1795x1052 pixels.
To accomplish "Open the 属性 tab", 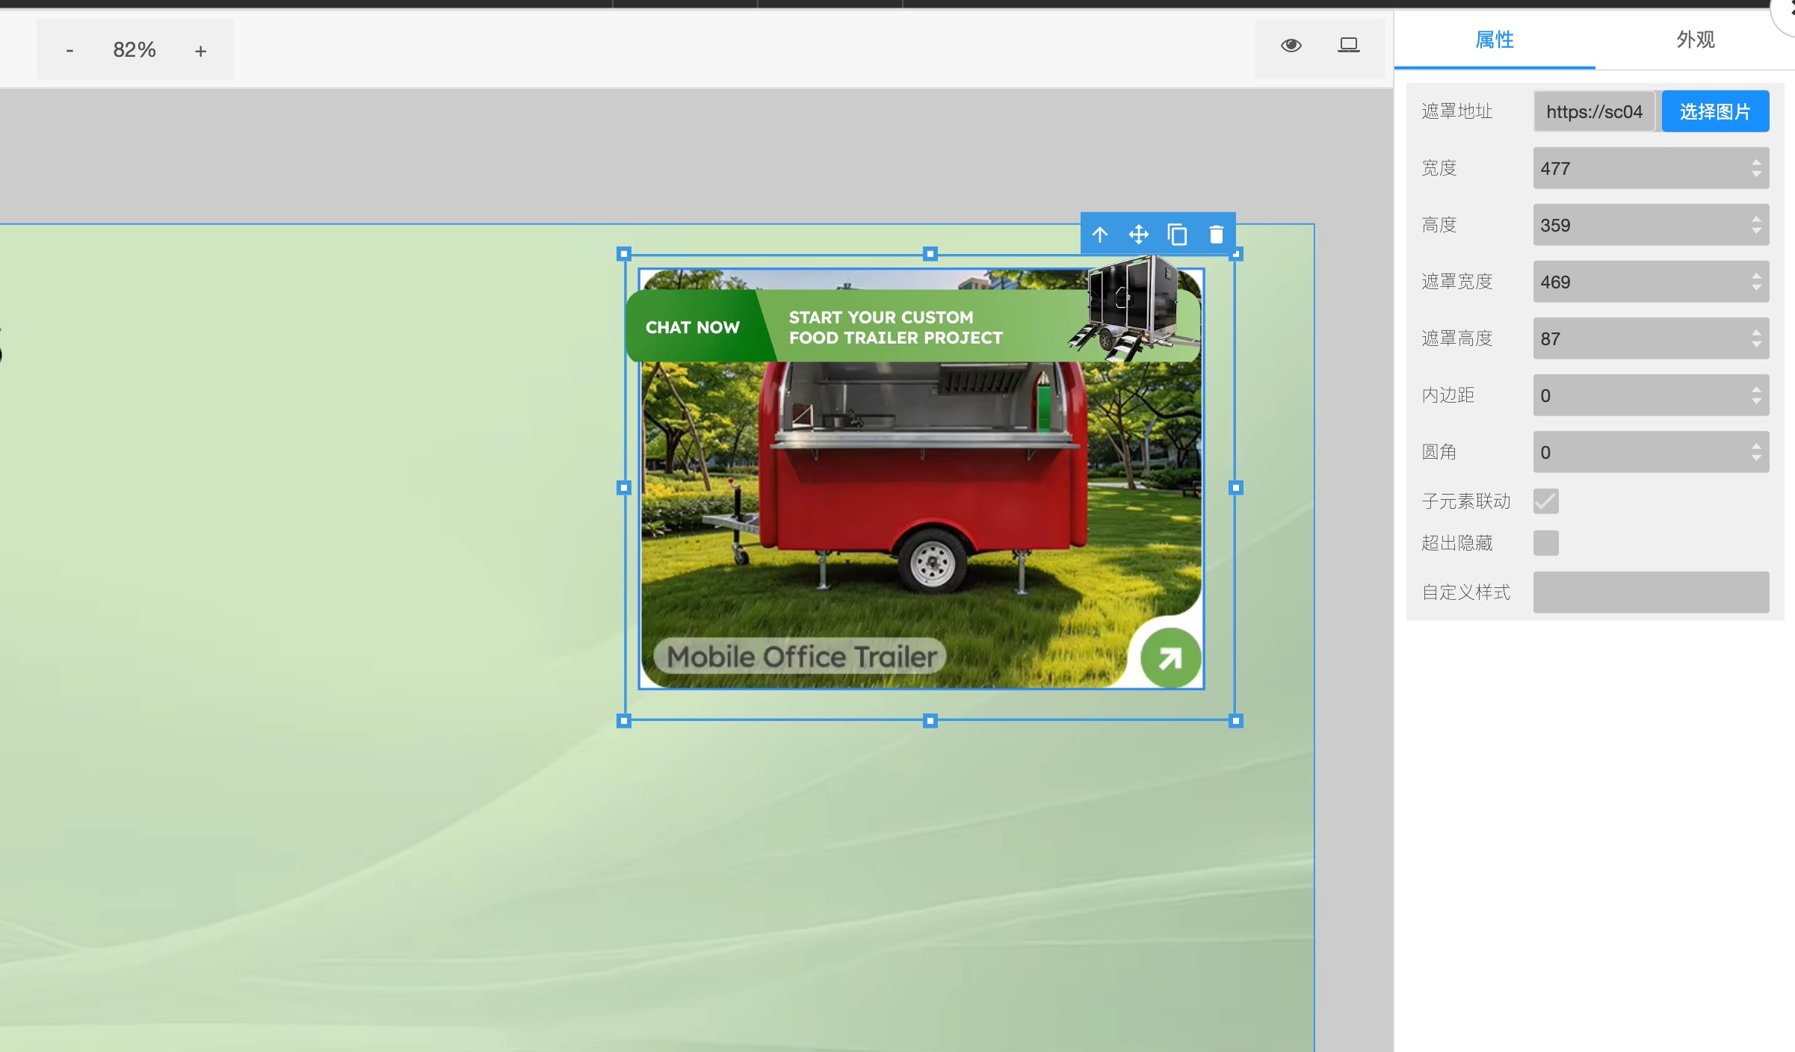I will pyautogui.click(x=1495, y=40).
